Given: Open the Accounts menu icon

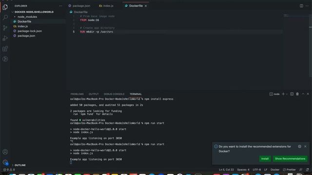Looking at the screenshot, I should (5, 152).
